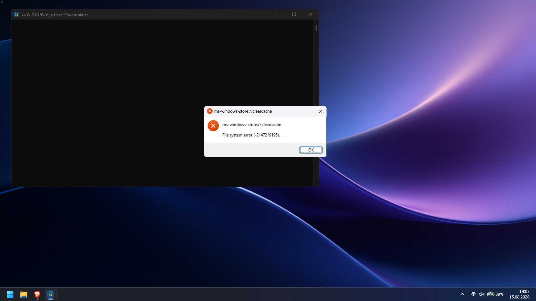Screen dimensions: 536x301
Task: Click the speaker volume tray icon
Action: pos(481,294)
